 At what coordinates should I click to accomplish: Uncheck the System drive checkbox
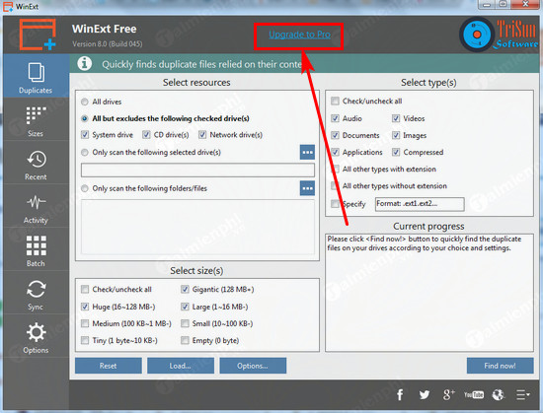coord(85,135)
